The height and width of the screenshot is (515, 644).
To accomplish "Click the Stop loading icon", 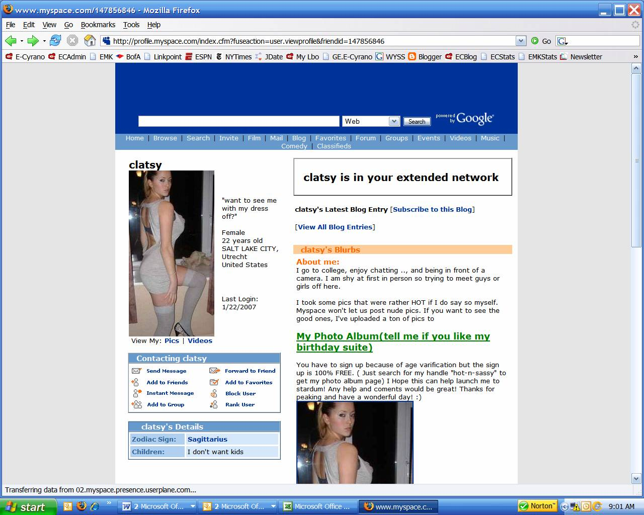I will 72,41.
